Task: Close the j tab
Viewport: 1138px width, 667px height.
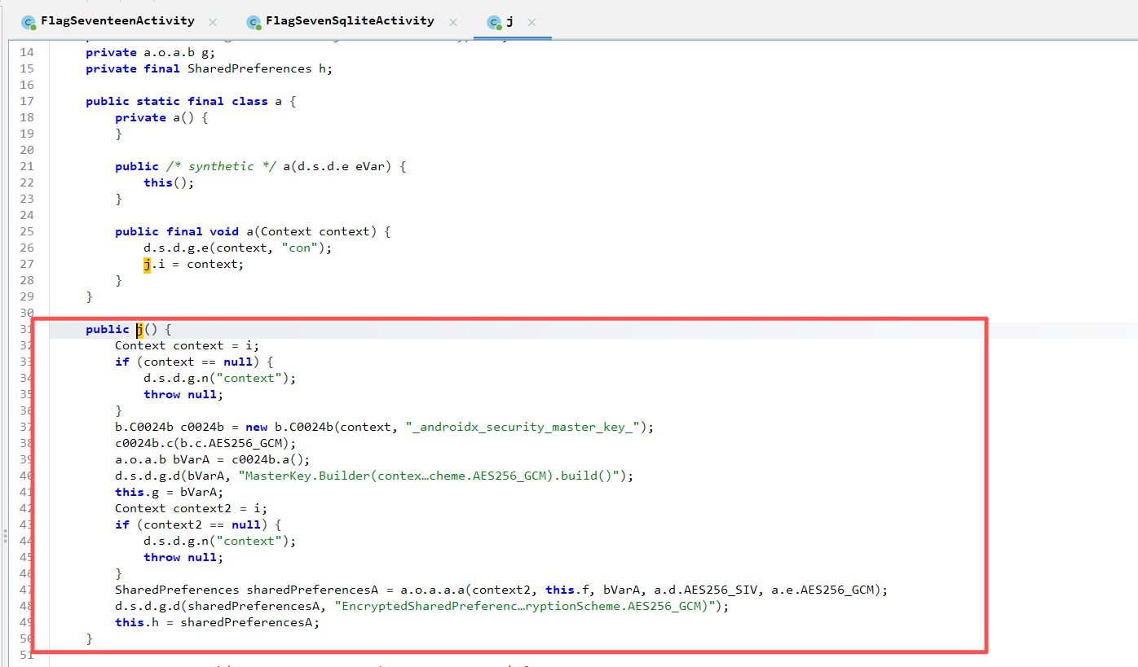Action: [x=532, y=22]
